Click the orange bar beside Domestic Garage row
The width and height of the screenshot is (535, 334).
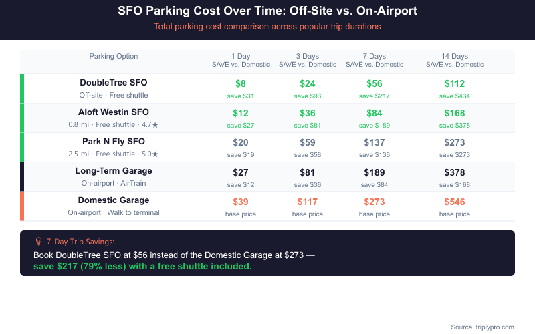(22, 206)
